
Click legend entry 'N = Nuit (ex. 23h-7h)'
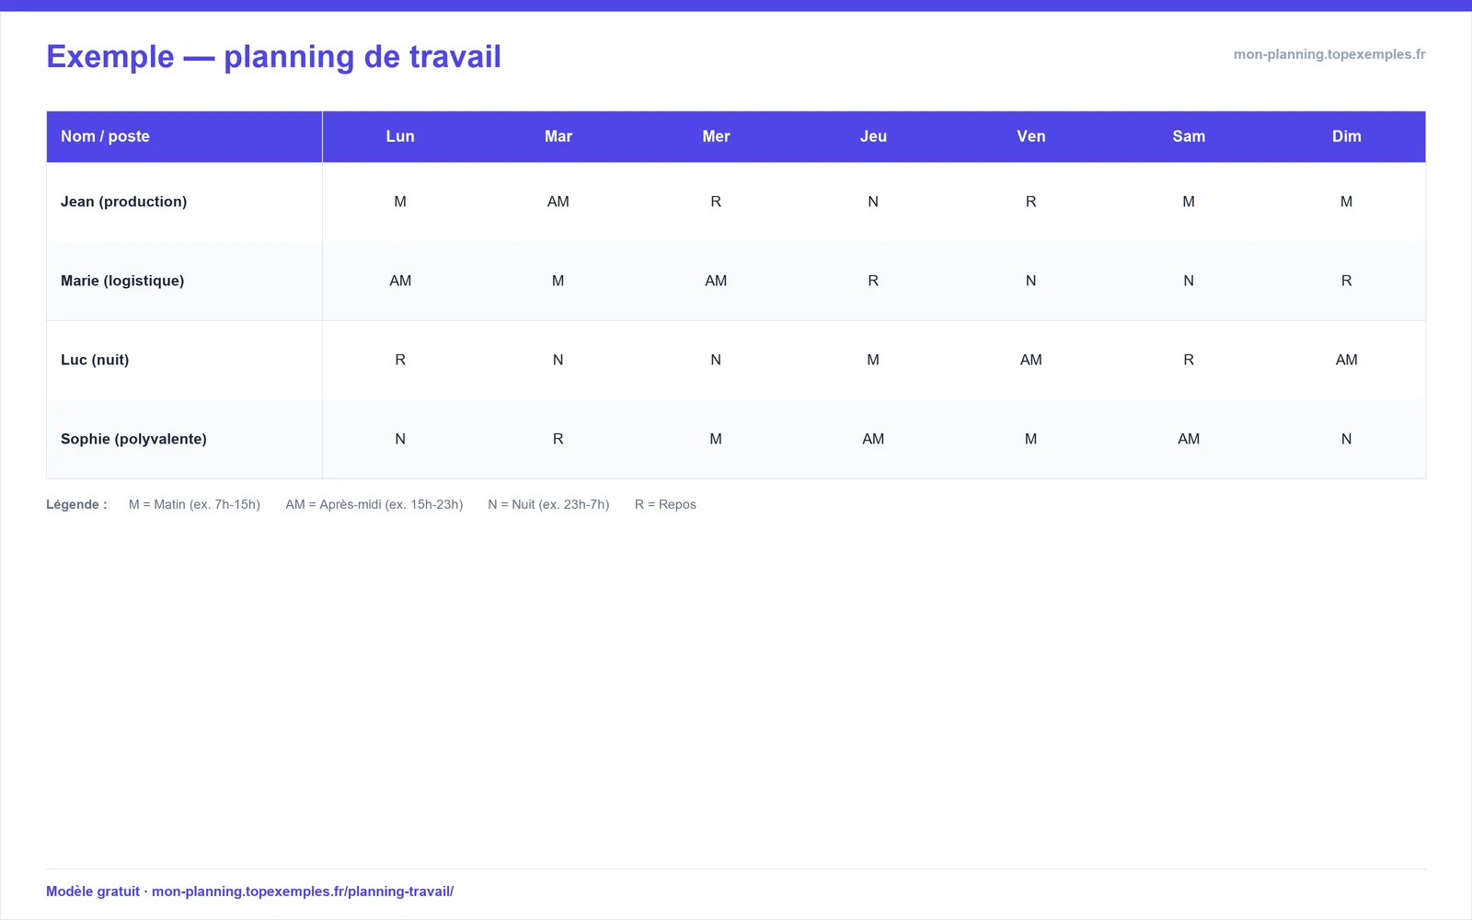548,504
